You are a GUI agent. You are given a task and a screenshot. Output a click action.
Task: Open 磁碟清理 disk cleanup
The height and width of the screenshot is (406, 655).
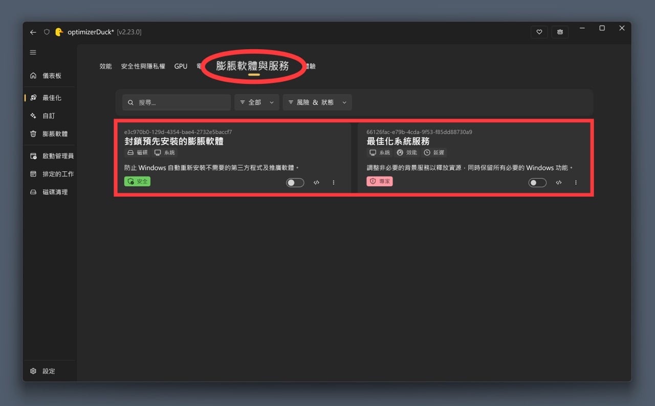tap(50, 192)
